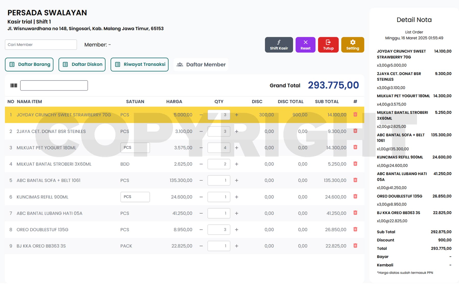Open unit dropdown for MILKUAT PET YOGURT

point(135,148)
